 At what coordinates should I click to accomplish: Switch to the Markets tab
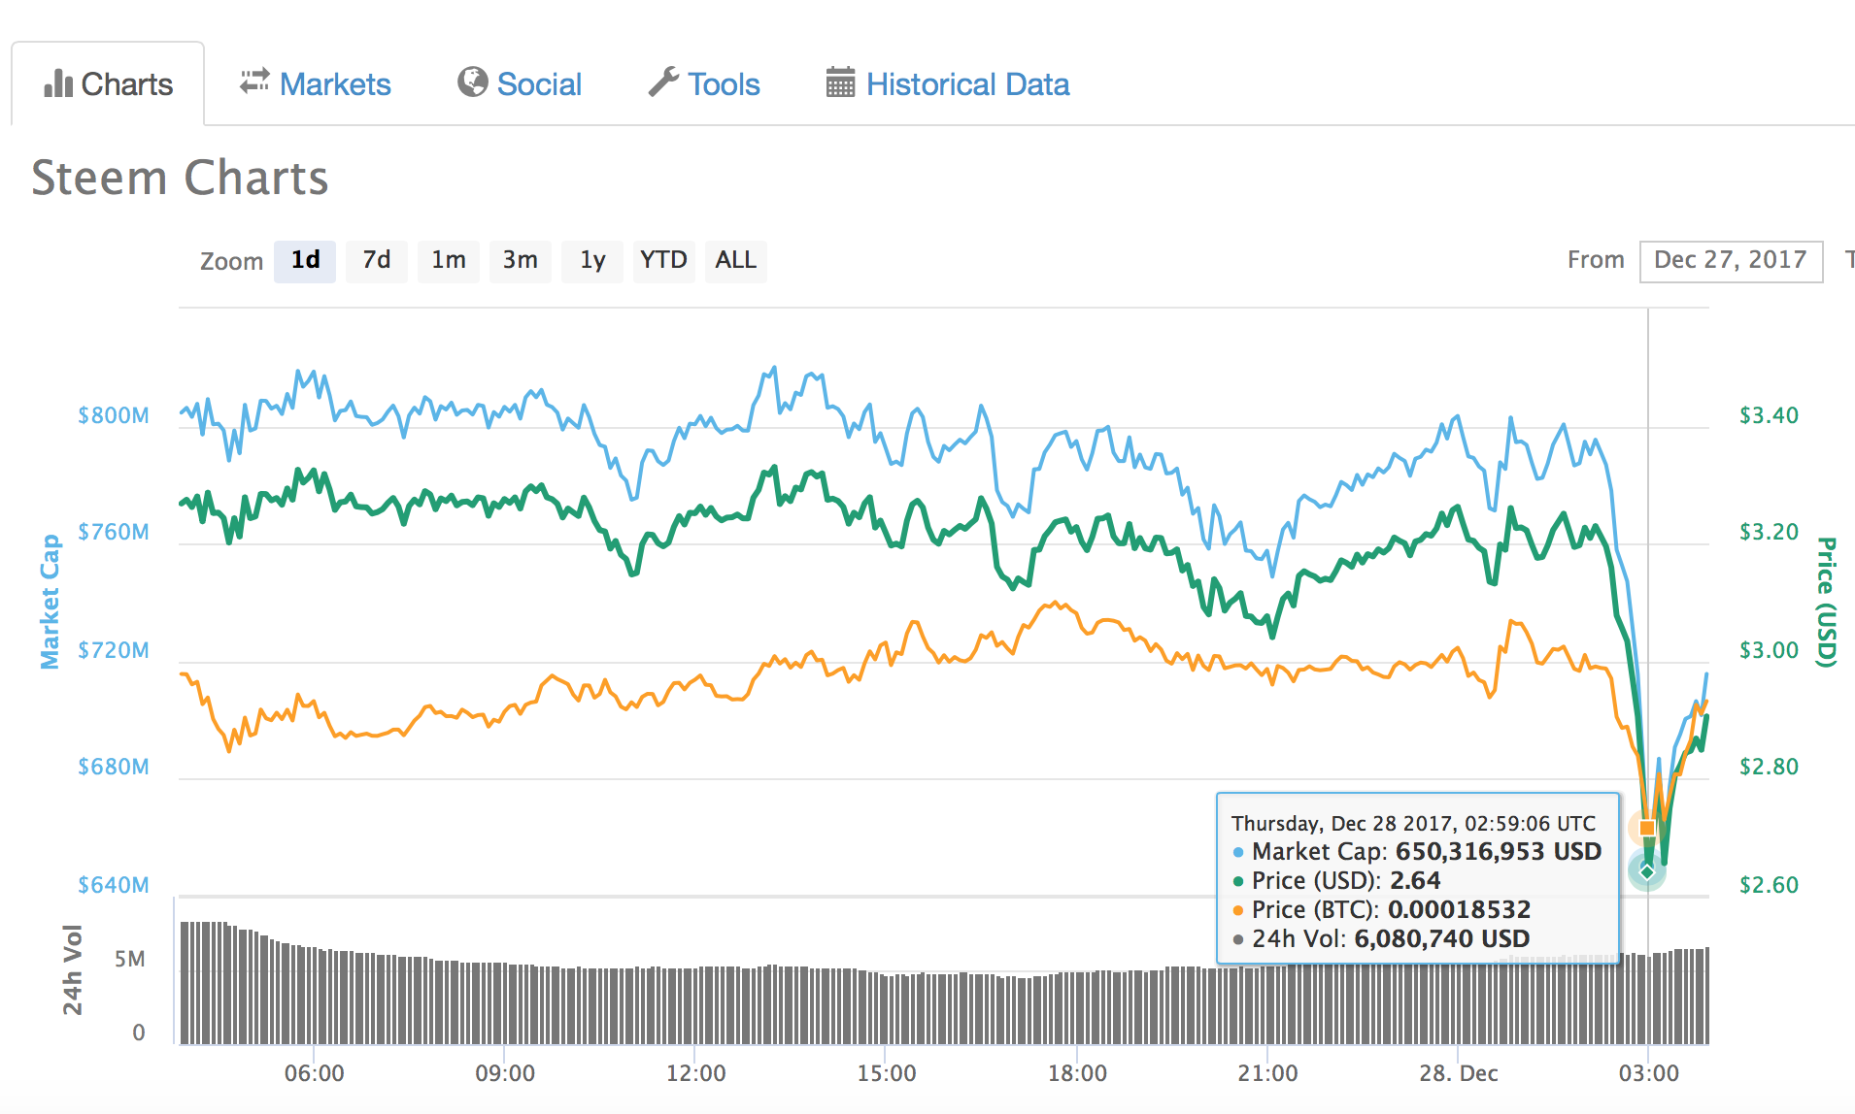[316, 84]
